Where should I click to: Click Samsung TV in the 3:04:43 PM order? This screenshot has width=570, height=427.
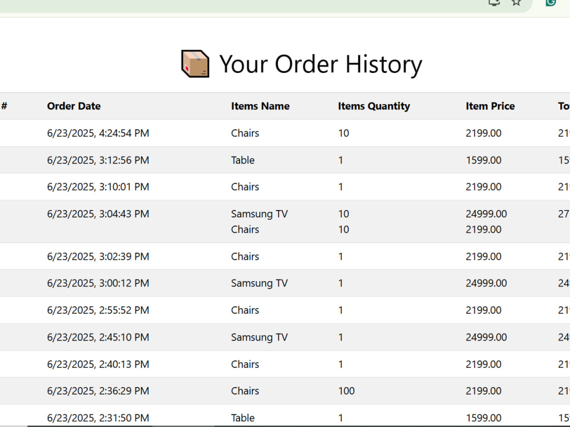point(259,214)
